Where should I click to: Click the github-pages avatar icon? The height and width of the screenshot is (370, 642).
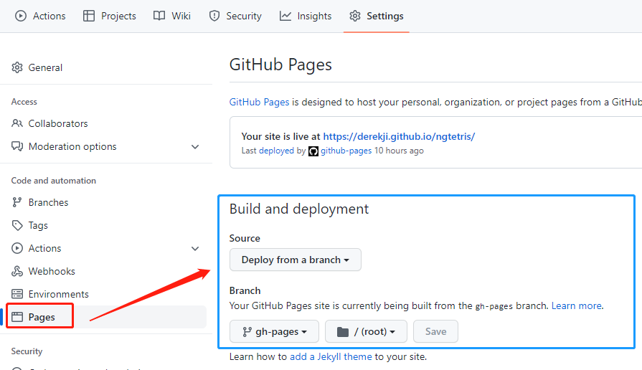313,151
